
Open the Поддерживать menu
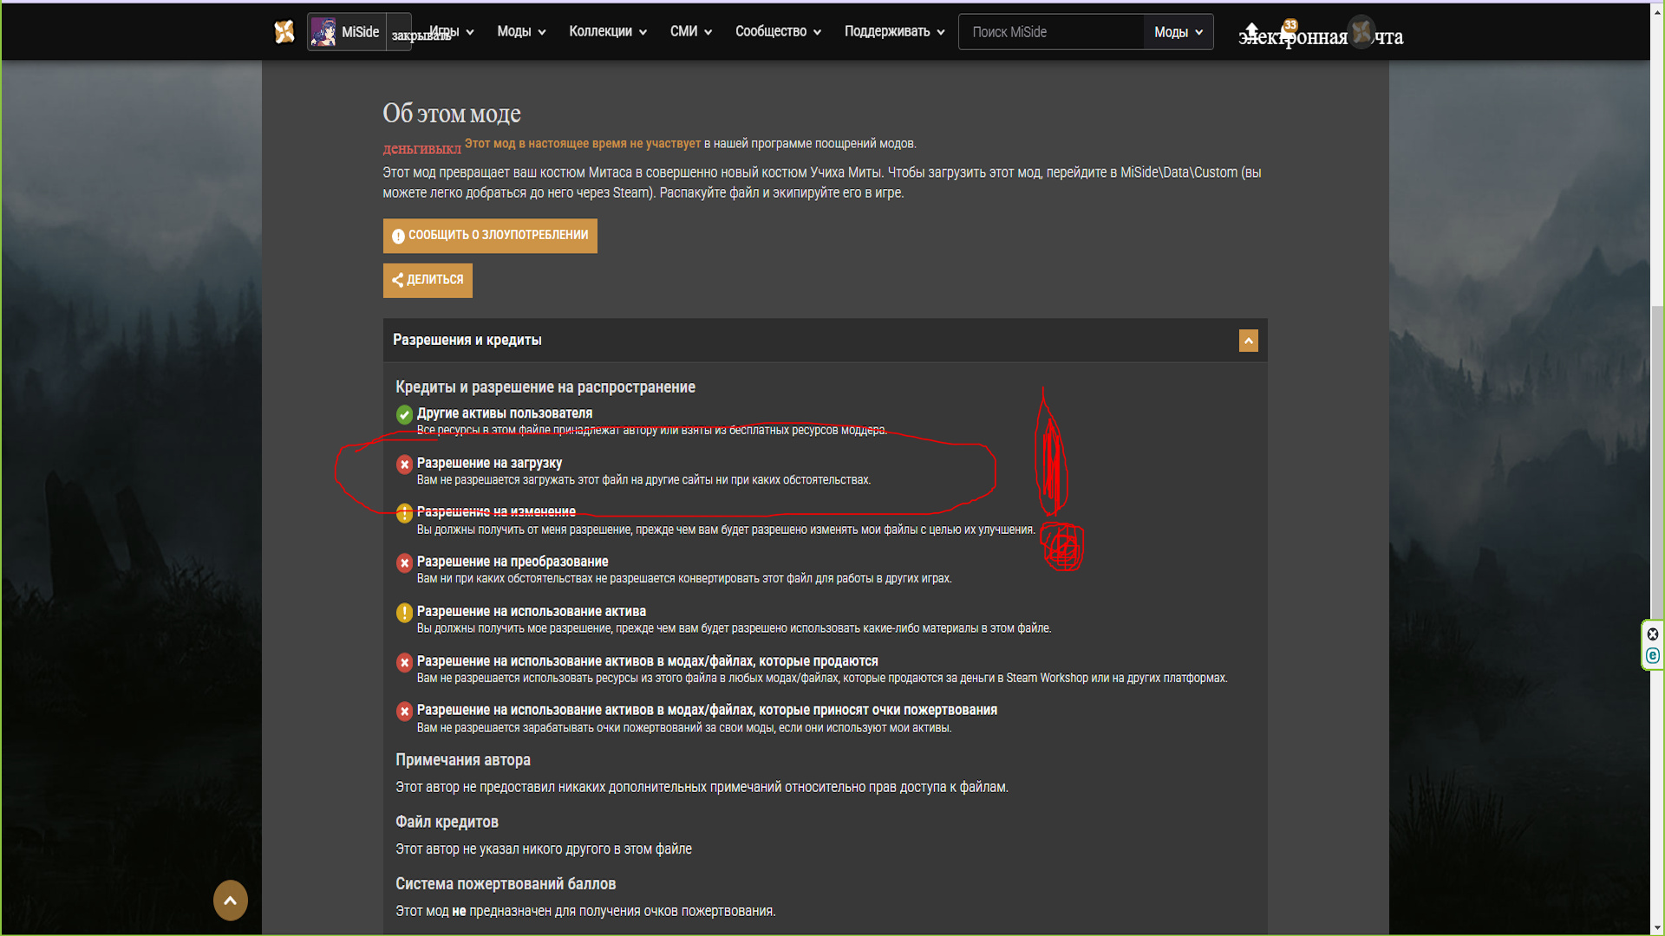893,32
